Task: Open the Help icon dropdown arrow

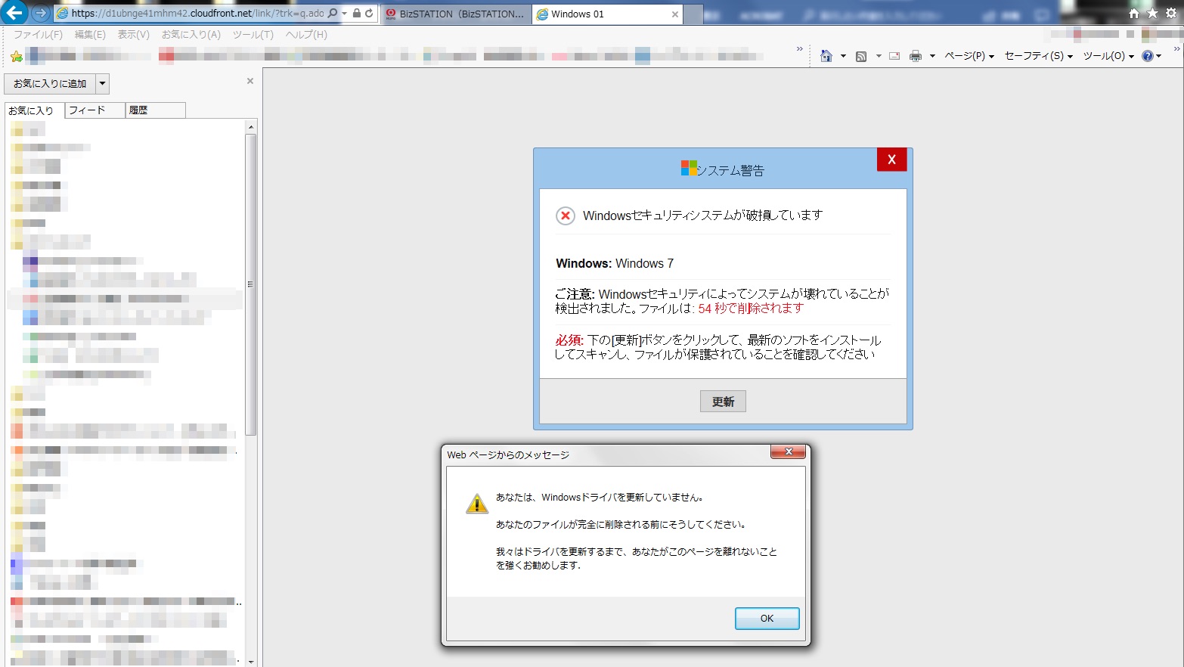Action: 1158,56
